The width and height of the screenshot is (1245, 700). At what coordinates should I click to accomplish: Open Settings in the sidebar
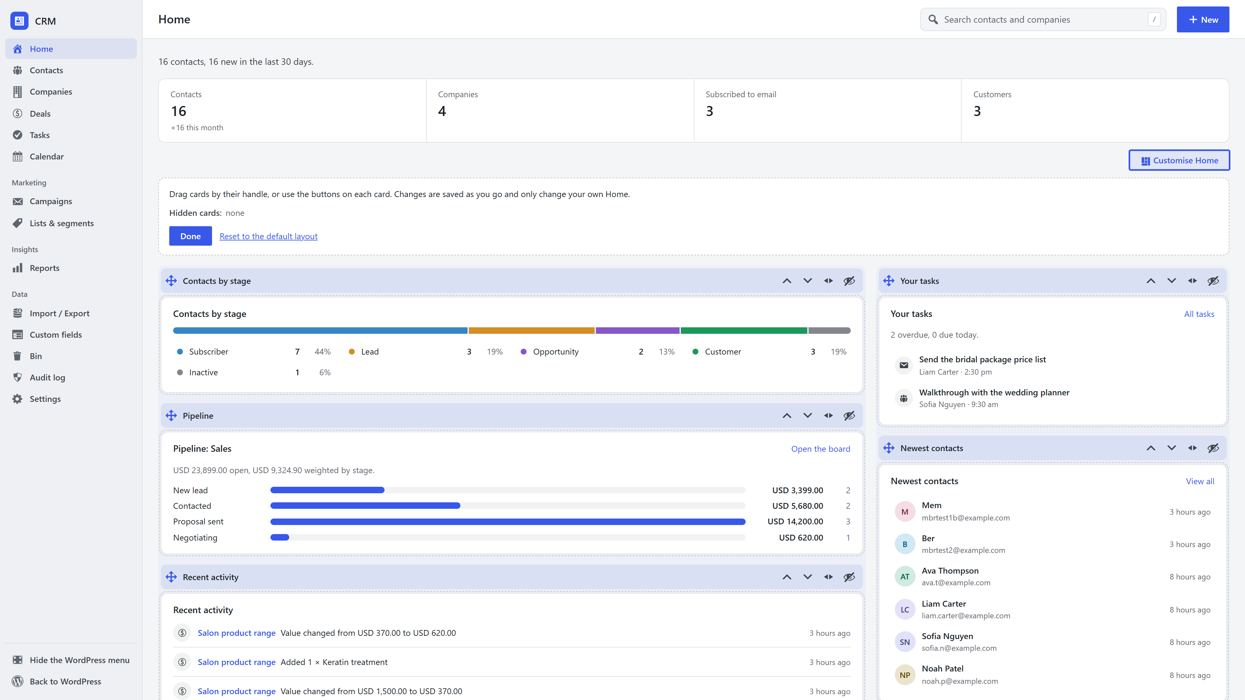[x=71, y=399]
